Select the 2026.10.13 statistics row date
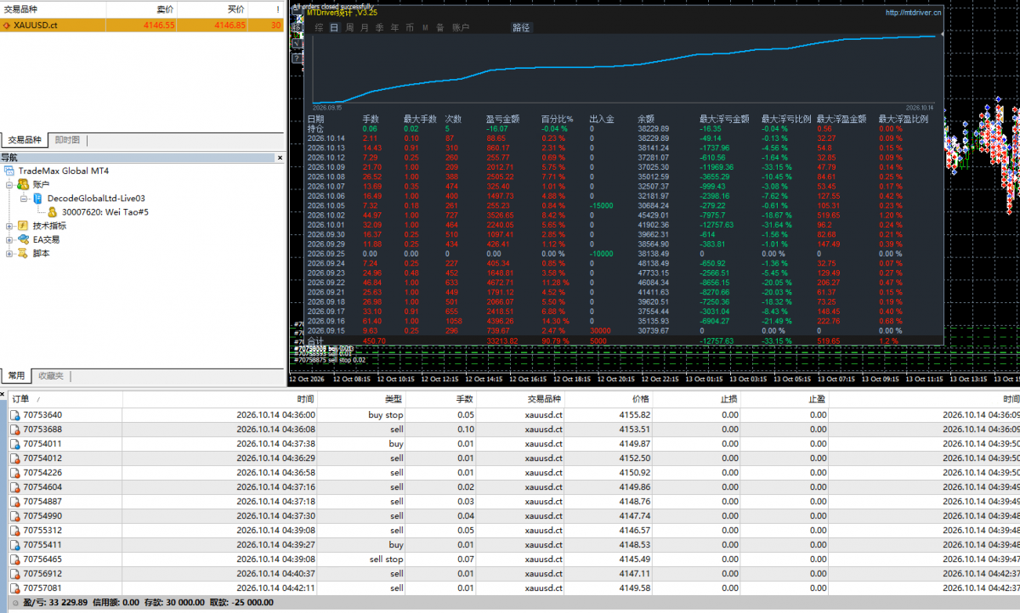The width and height of the screenshot is (1020, 613). click(326, 148)
